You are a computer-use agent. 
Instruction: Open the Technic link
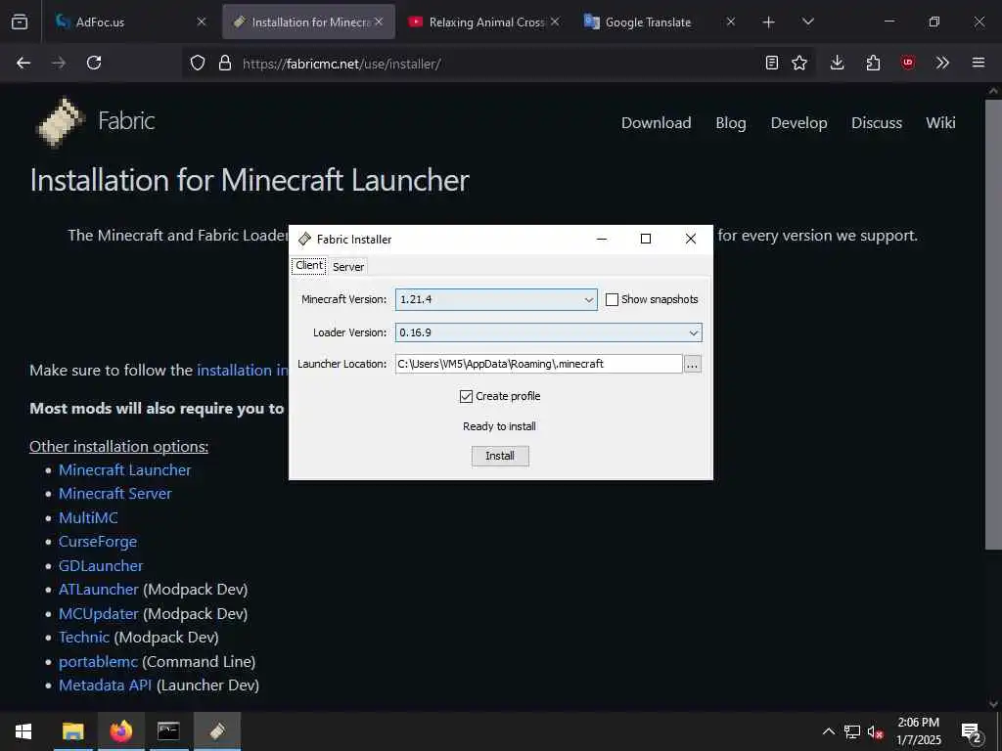[x=84, y=638]
